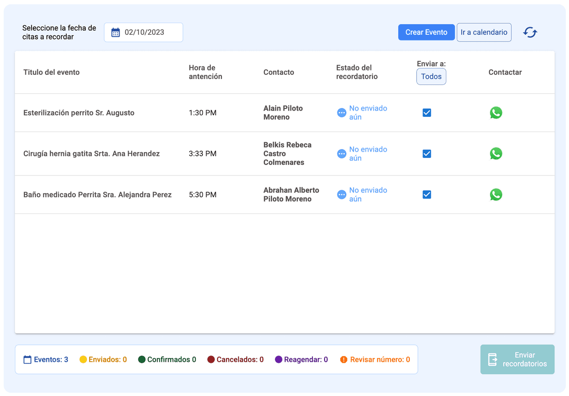Click the Contactar column header
Image resolution: width=569 pixels, height=396 pixels.
point(505,72)
